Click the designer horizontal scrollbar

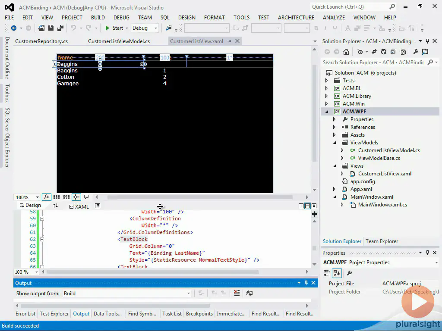tap(200, 197)
